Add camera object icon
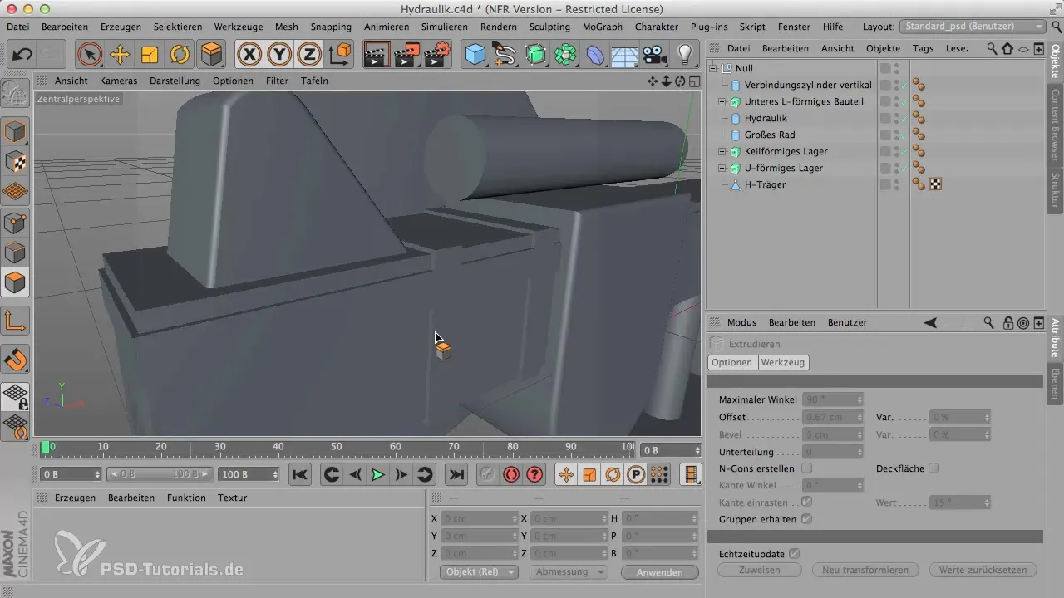Image resolution: width=1064 pixels, height=598 pixels. 655,55
